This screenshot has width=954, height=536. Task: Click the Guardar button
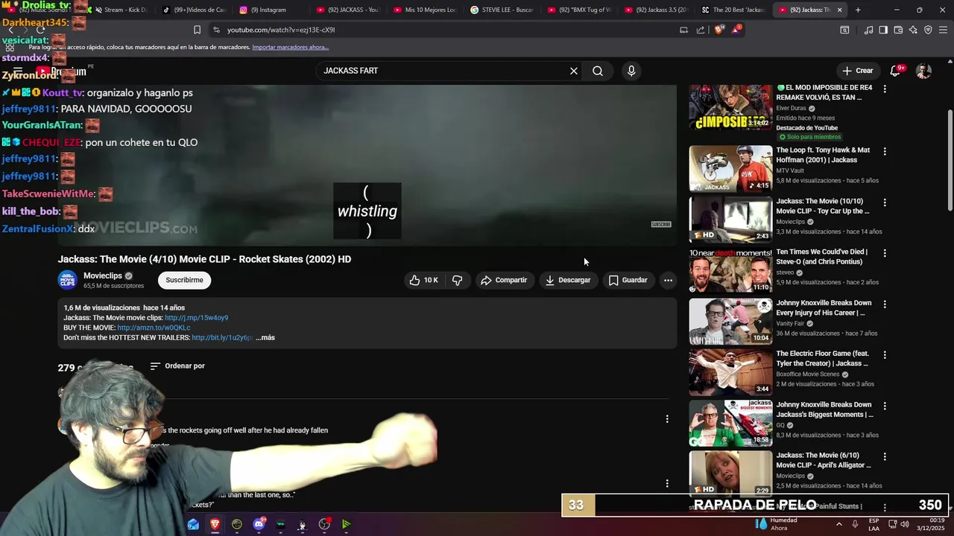628,280
